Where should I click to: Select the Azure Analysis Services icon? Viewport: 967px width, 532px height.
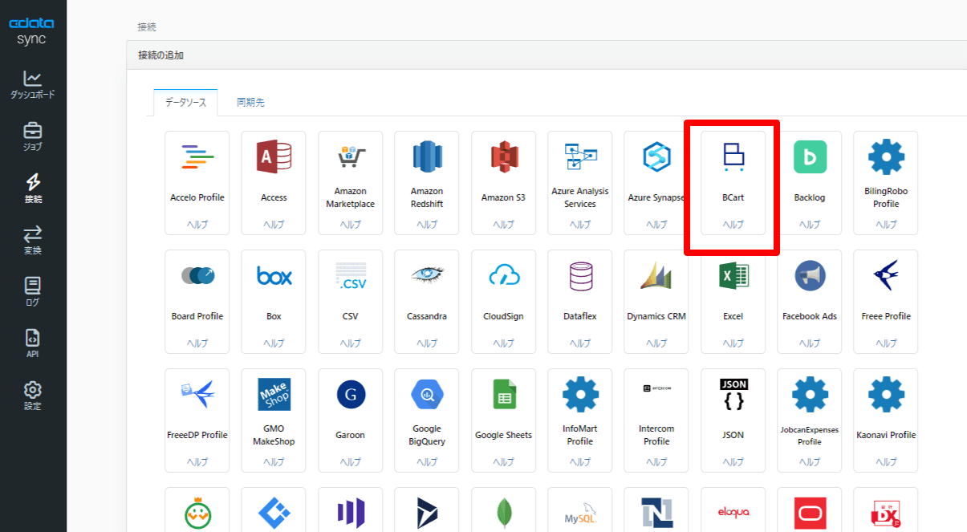point(580,156)
